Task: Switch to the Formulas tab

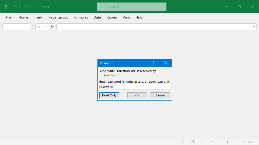Action: click(x=81, y=17)
